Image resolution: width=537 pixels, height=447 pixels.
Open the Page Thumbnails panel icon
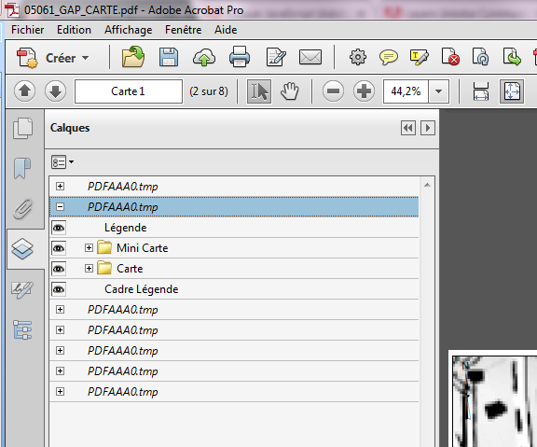22,128
